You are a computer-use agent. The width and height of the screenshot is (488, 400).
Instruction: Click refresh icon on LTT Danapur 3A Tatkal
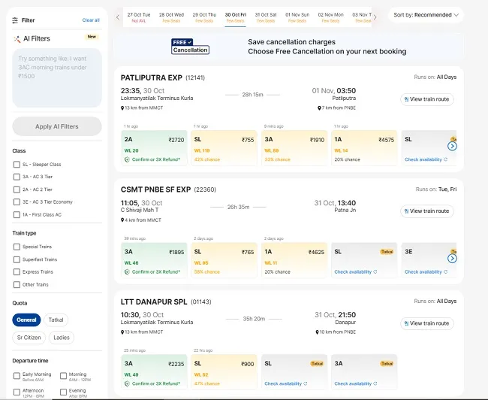375,383
